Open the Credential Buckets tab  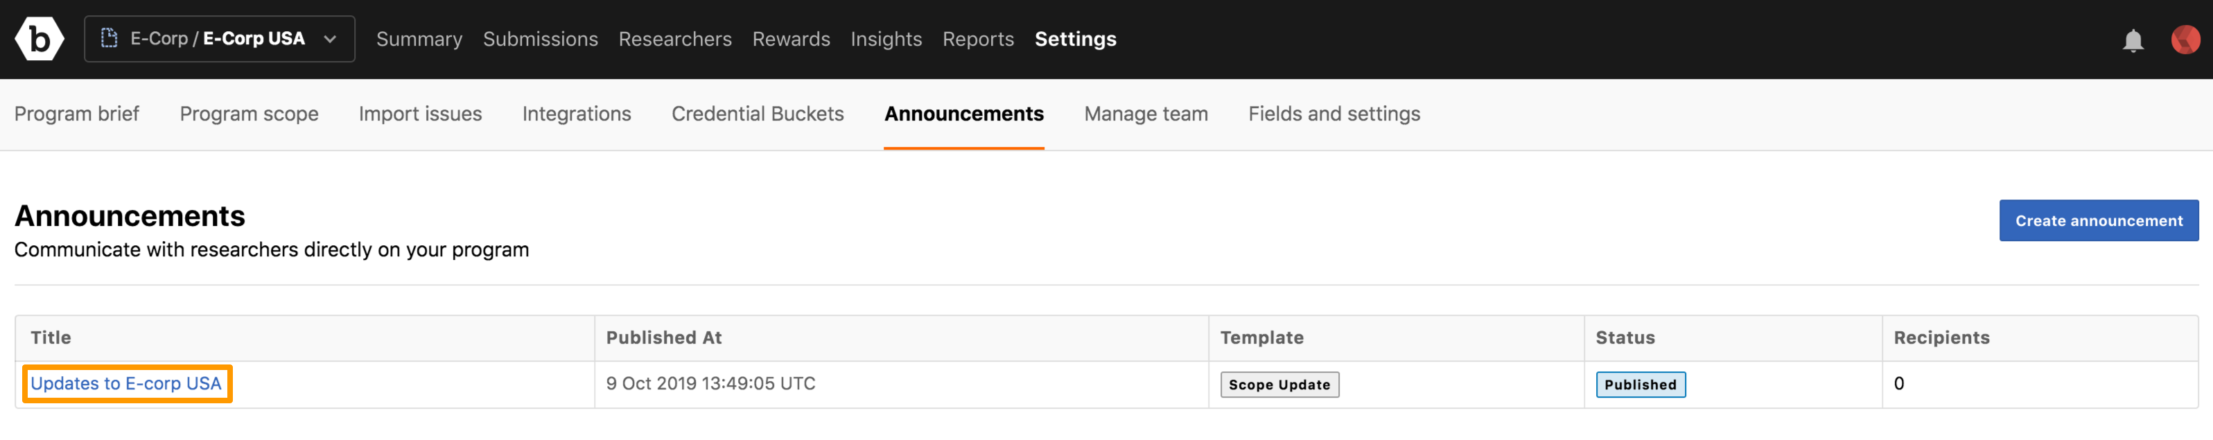[x=758, y=114]
